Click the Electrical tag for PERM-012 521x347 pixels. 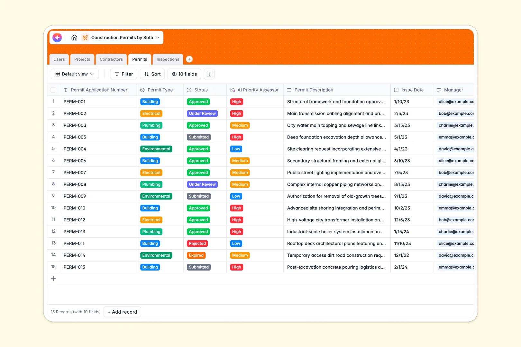pyautogui.click(x=151, y=220)
